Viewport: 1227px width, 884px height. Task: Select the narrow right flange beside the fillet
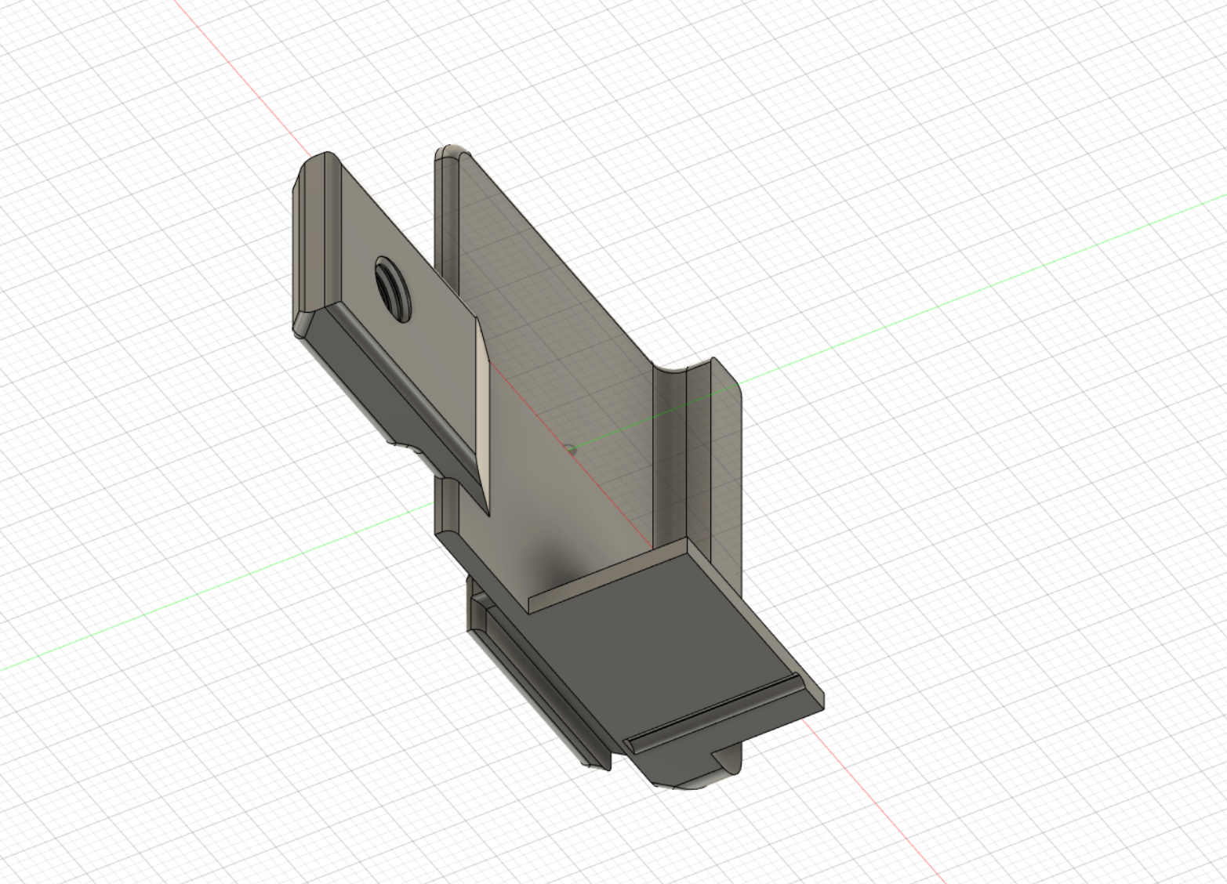click(723, 470)
